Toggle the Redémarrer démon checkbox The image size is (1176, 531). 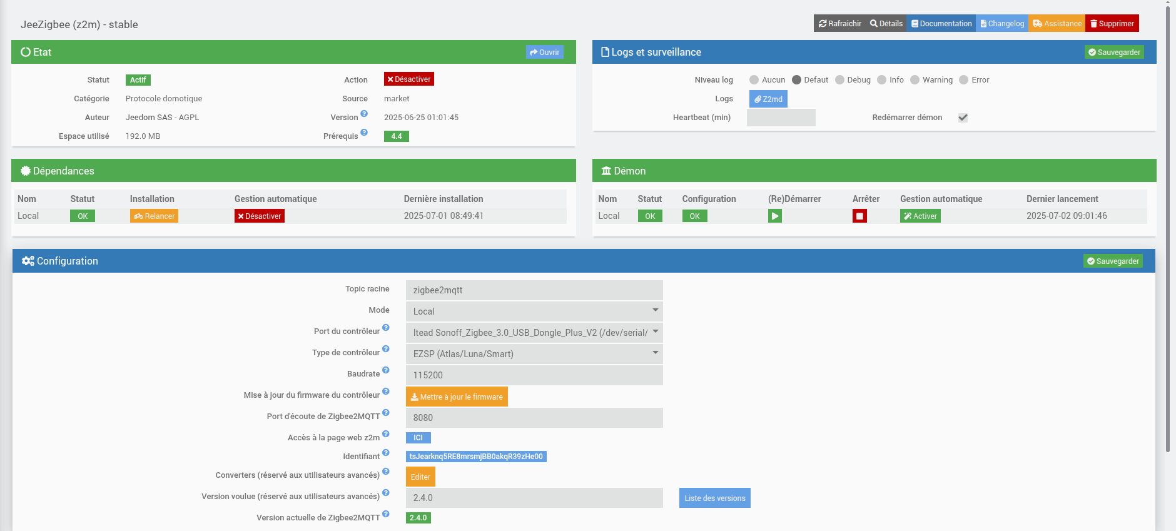963,118
